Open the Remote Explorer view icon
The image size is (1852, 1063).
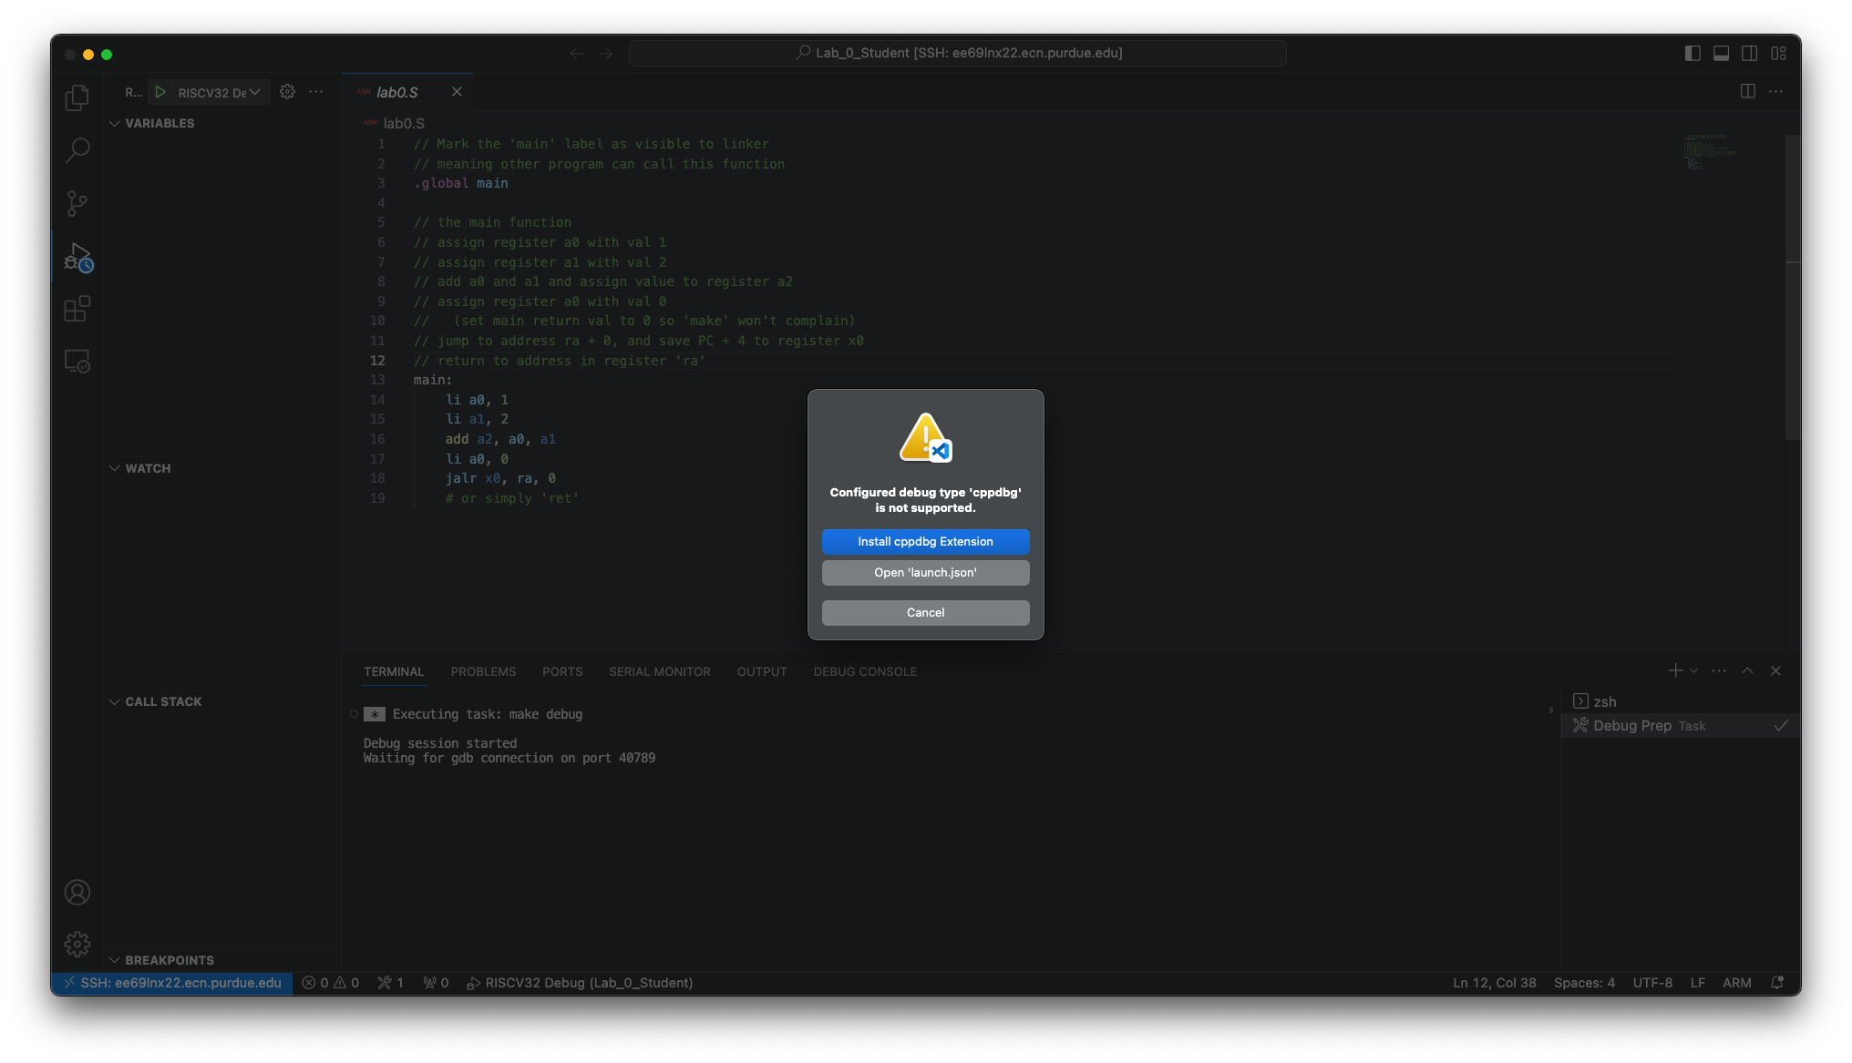tap(77, 362)
